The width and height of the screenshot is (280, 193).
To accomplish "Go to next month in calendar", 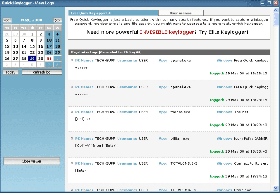I will 57,21.
